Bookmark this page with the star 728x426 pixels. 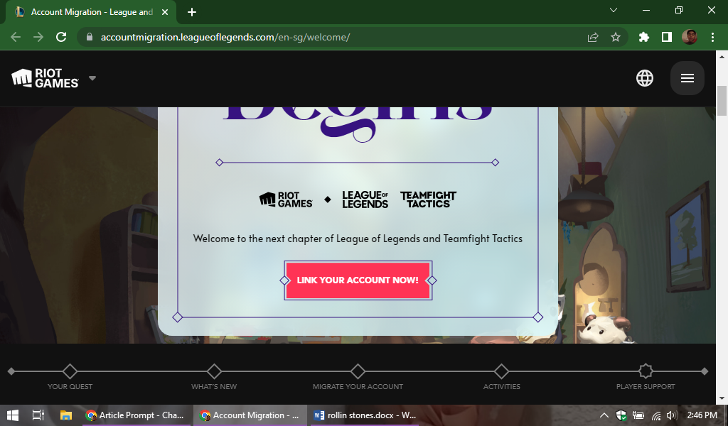616,37
